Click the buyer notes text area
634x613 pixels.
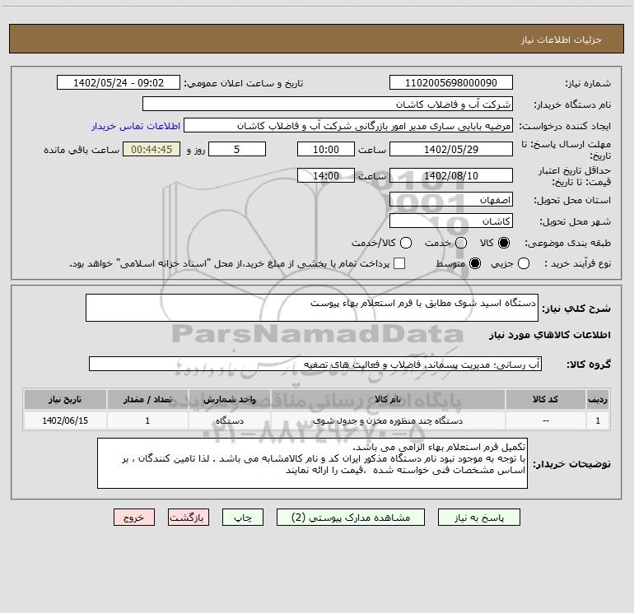click(x=312, y=463)
